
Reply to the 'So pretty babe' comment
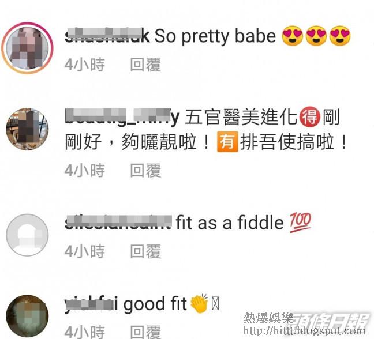[146, 65]
